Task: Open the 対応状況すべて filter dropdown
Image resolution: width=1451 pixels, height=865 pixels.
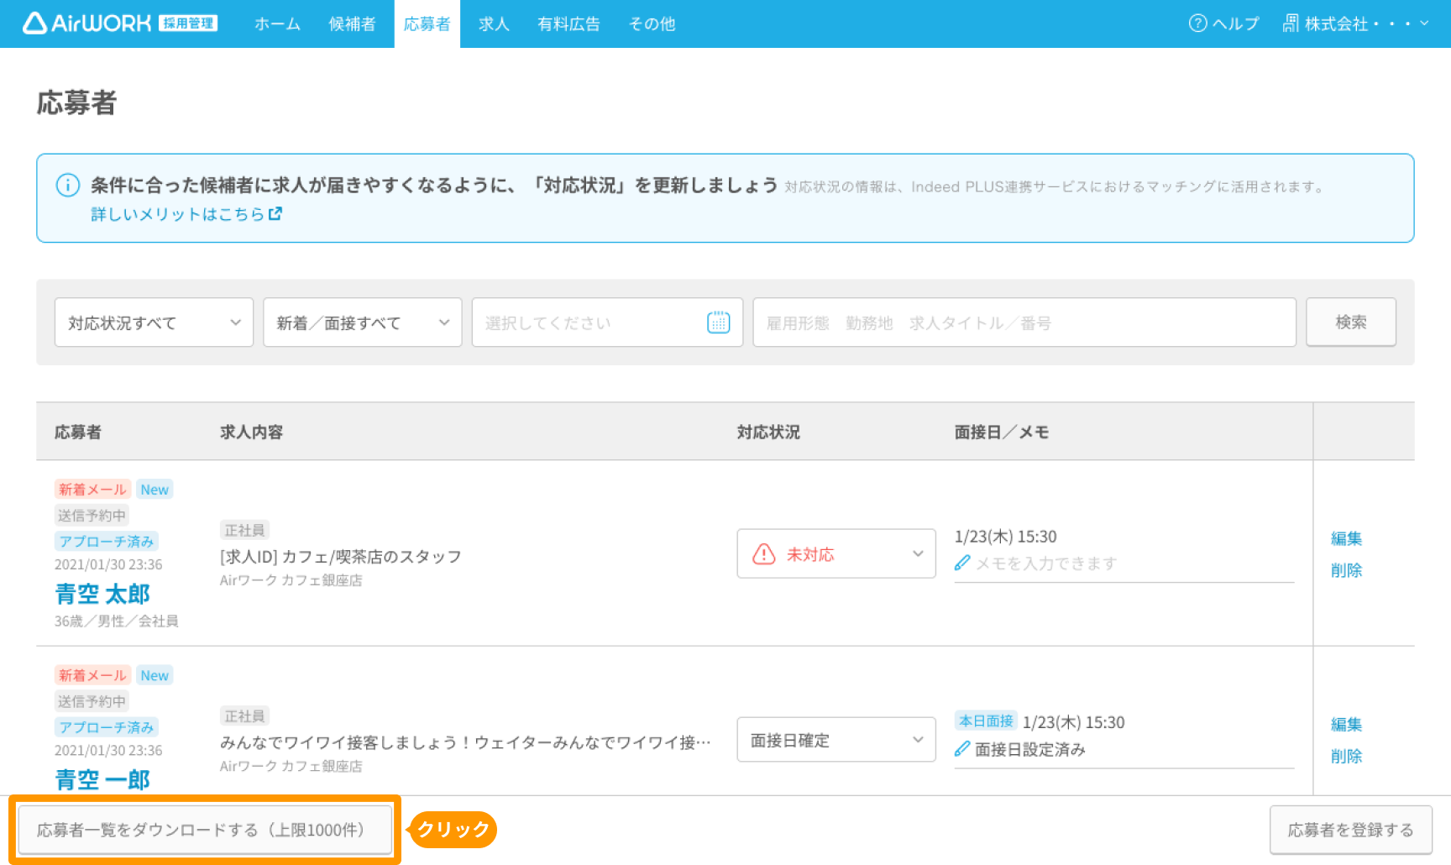Action: pos(154,322)
